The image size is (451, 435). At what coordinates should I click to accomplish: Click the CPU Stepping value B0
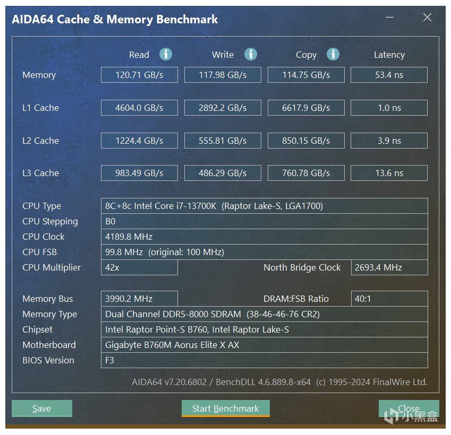[265, 221]
